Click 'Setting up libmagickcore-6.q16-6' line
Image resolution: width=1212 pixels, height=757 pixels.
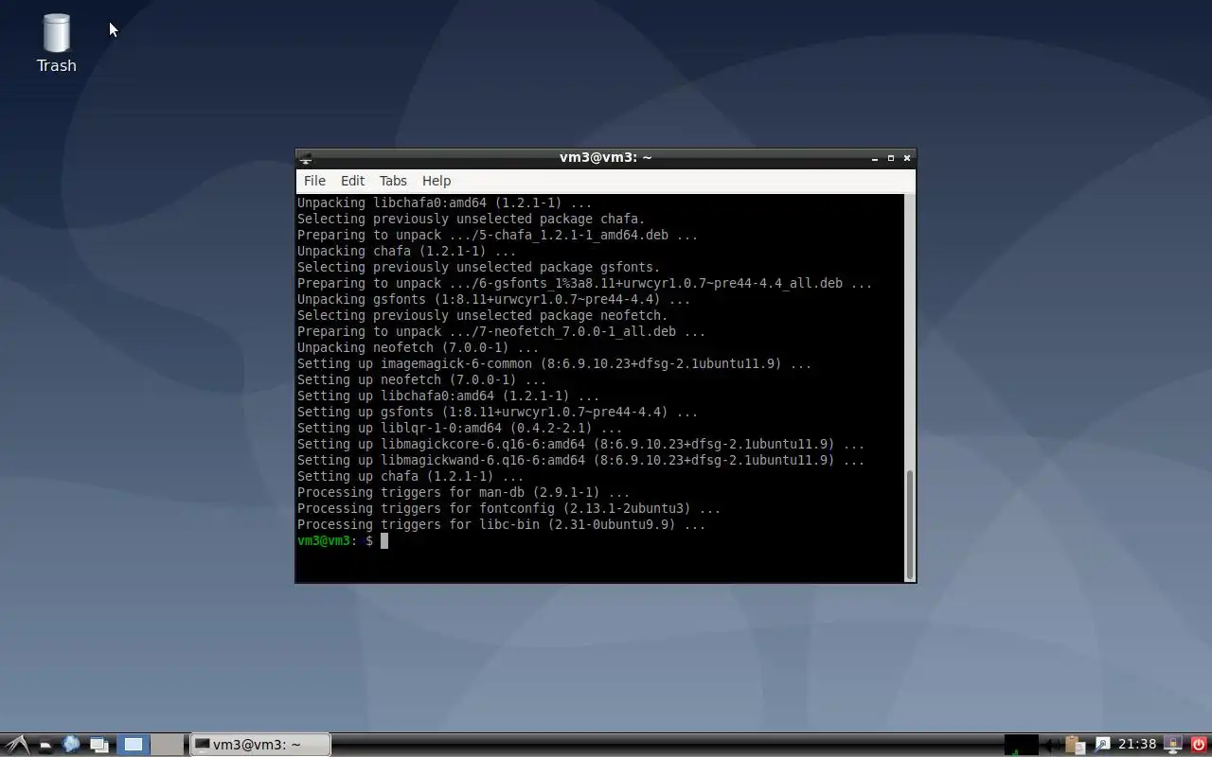[581, 444]
